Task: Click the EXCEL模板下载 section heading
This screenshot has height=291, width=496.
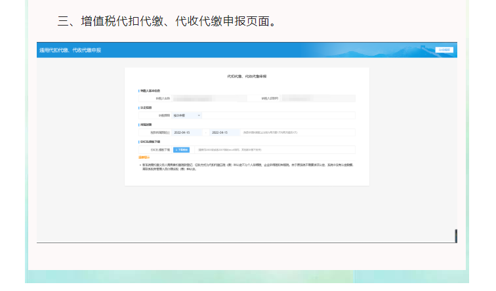Action: point(150,142)
